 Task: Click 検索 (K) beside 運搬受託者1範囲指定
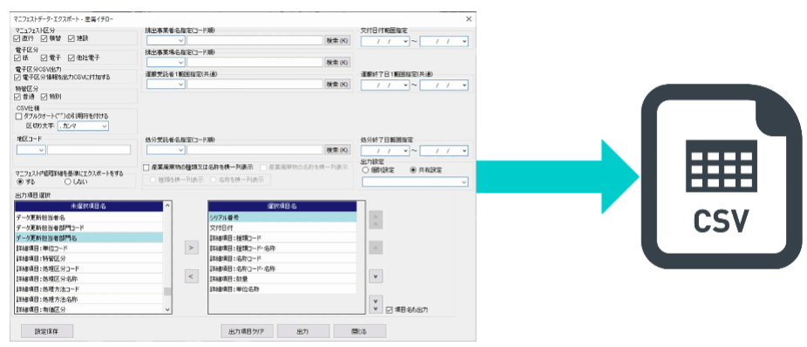tap(337, 85)
